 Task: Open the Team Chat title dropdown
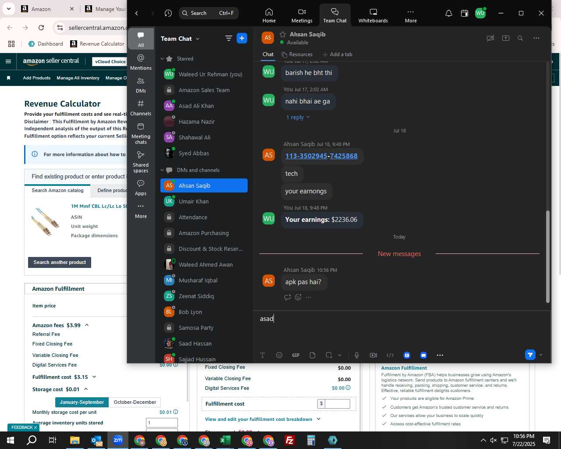[198, 39]
